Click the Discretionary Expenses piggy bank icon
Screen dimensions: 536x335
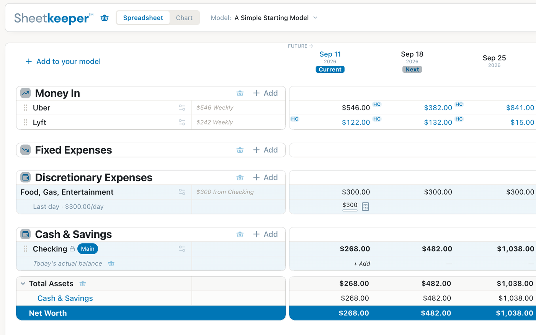point(240,178)
